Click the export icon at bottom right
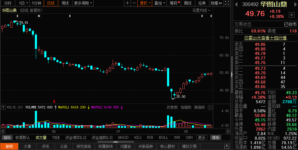Screen dimensions: 298x150 [227, 146]
